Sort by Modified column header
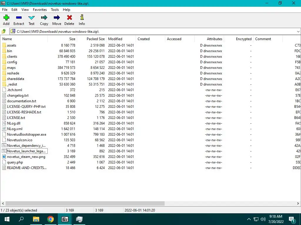The width and height of the screenshot is (301, 225). [121, 39]
